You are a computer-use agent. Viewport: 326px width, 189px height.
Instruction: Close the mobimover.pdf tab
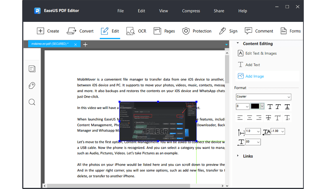pos(76,45)
